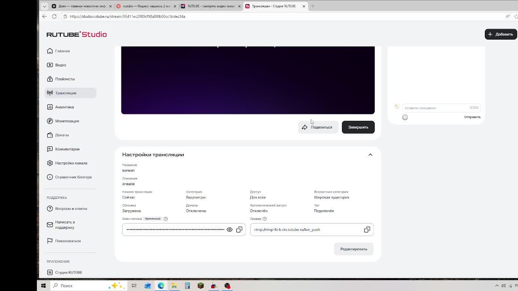The width and height of the screenshot is (518, 291).
Task: Click the Широкая аудитория value
Action: [x=331, y=197]
